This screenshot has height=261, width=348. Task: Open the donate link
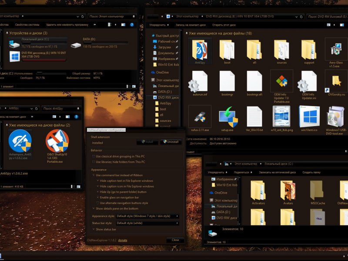(123, 240)
